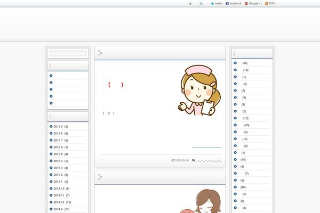Click the Google +1 icon

pyautogui.click(x=246, y=4)
